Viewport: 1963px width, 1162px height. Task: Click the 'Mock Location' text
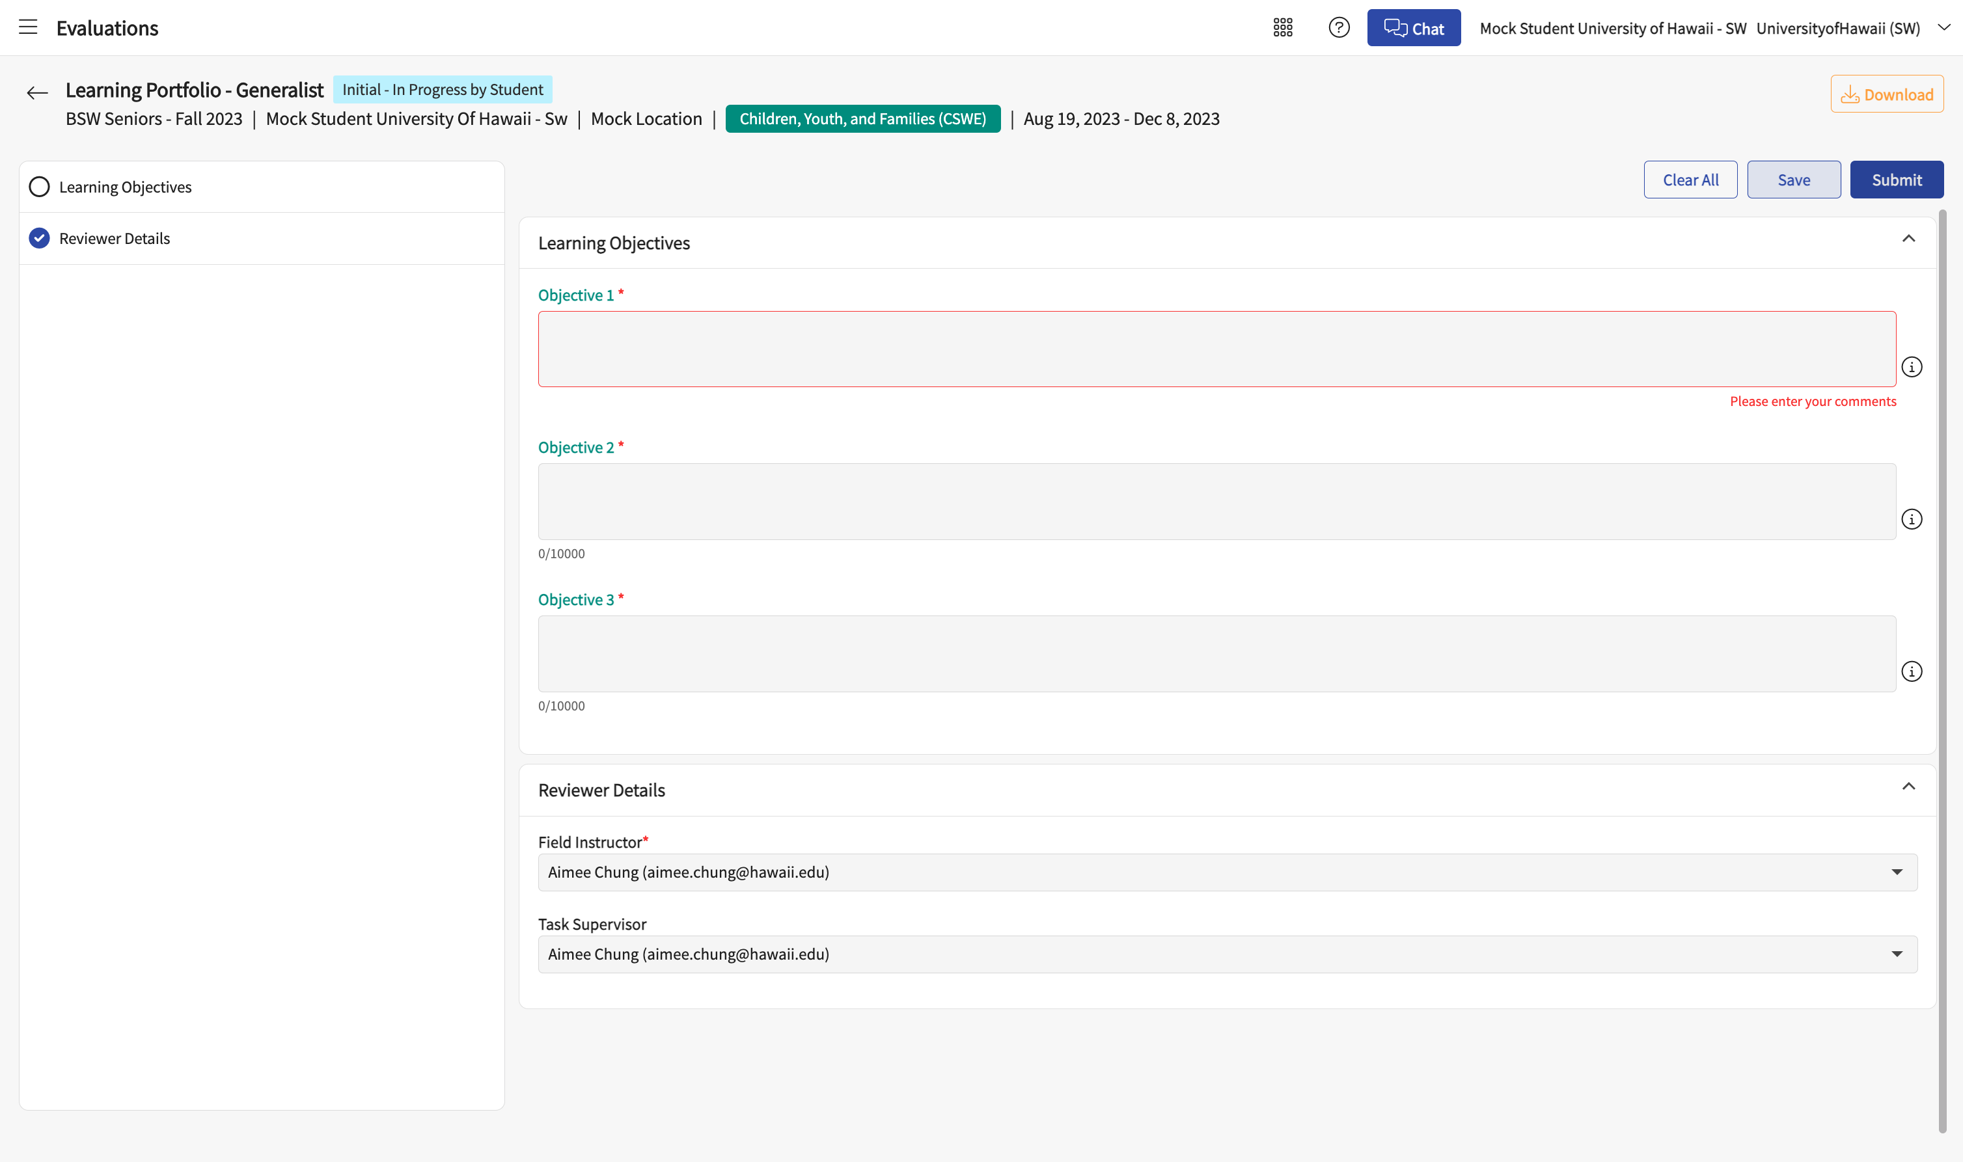click(646, 119)
